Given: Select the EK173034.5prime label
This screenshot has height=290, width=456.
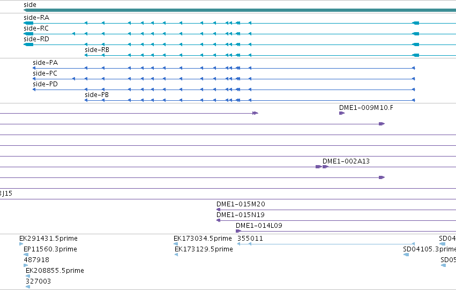Looking at the screenshot, I should coord(203,239).
